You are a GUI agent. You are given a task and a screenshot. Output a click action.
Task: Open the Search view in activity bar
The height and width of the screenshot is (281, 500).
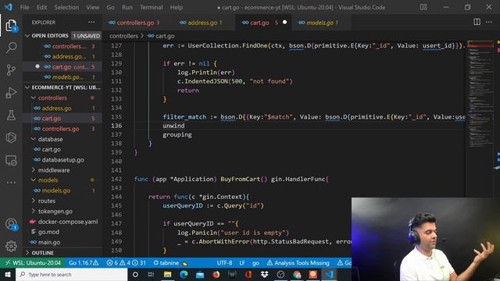11,48
